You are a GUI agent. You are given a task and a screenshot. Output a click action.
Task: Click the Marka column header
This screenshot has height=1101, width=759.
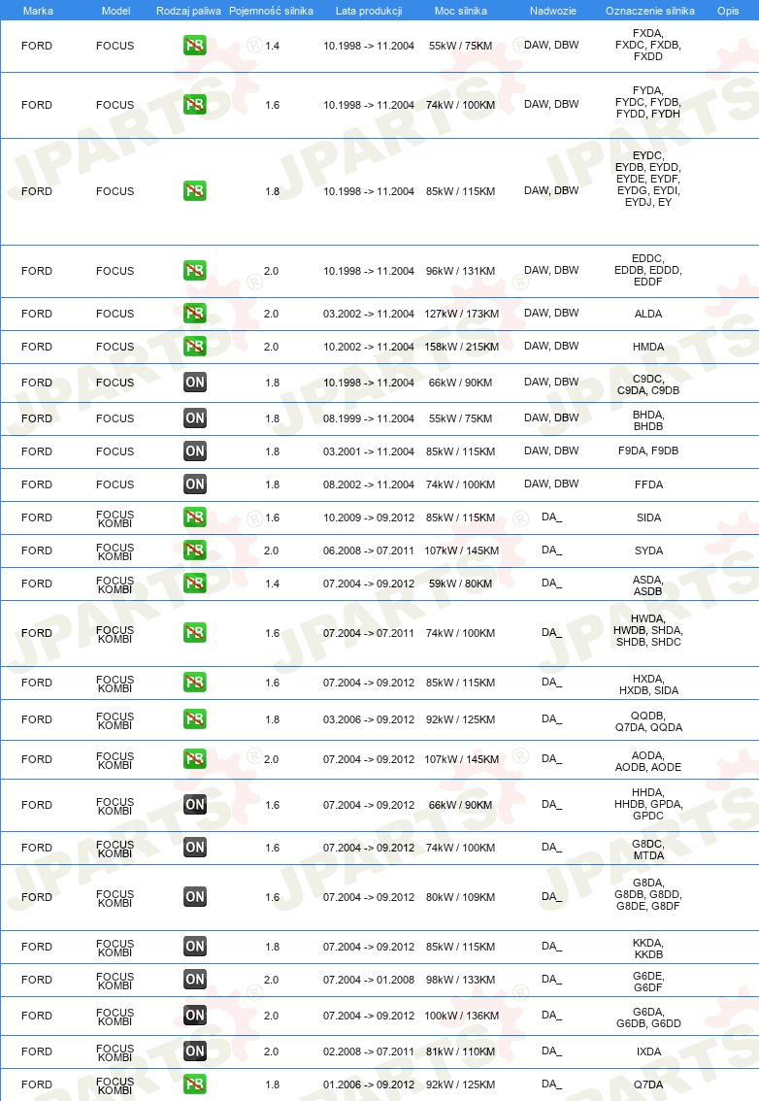[38, 11]
